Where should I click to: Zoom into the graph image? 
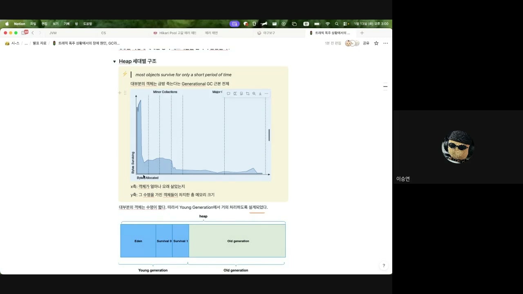[254, 94]
